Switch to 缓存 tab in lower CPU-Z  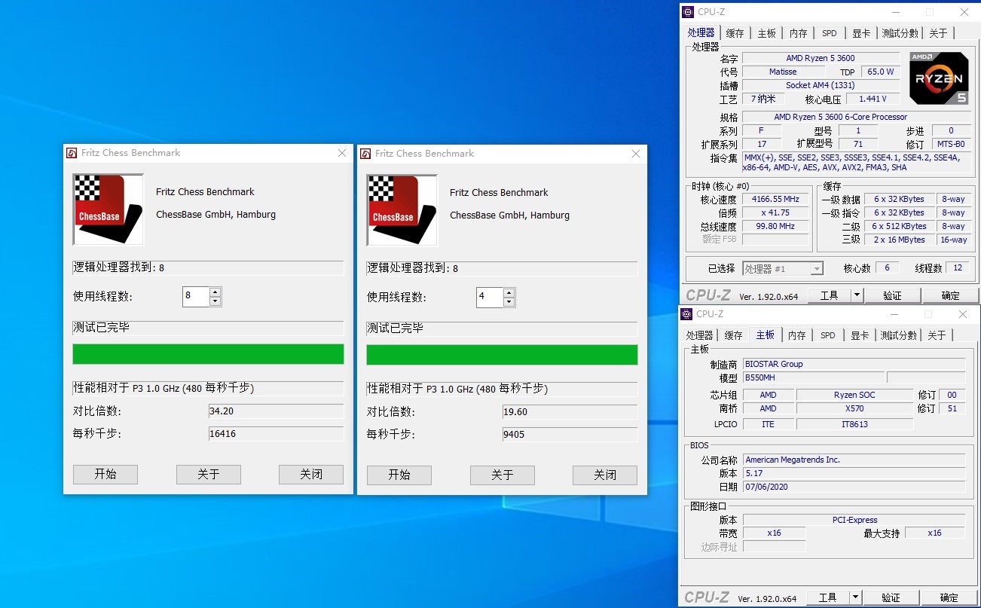point(733,335)
